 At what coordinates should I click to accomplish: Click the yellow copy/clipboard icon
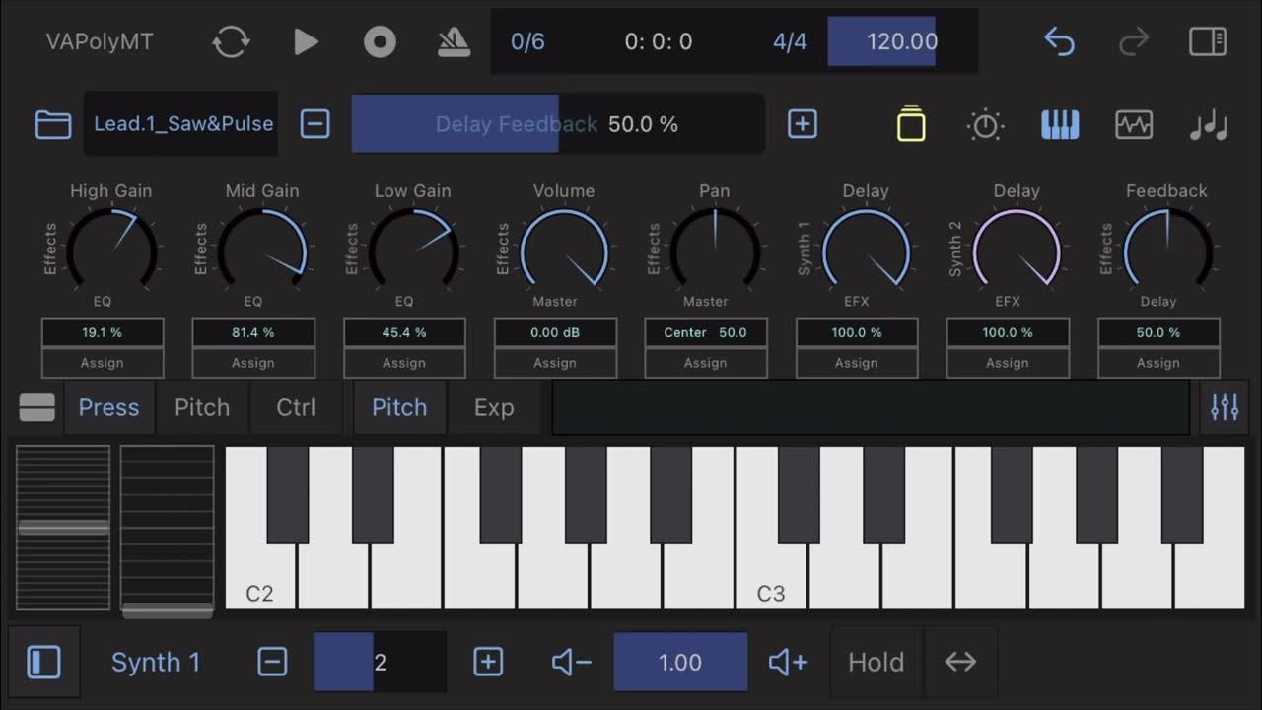tap(911, 124)
